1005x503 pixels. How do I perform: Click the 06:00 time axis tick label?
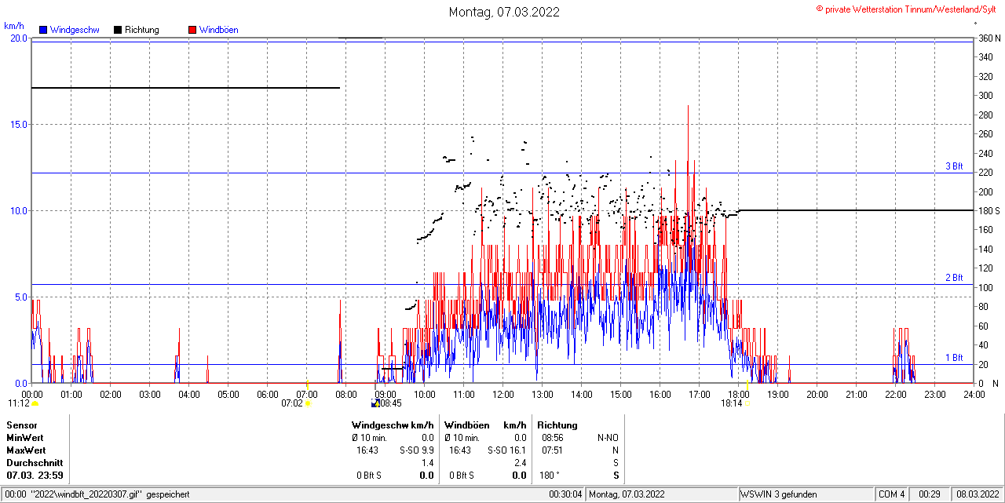tap(268, 394)
